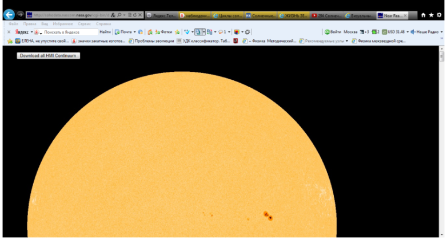Click the forward navigation arrow
The height and width of the screenshot is (240, 447).
[x=20, y=15]
